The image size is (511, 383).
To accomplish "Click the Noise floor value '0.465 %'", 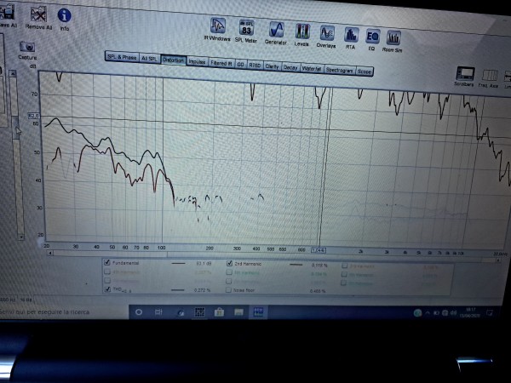I will click(x=318, y=291).
